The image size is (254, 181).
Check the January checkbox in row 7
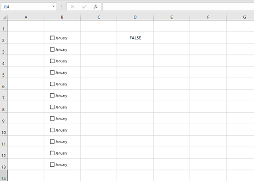coord(52,96)
